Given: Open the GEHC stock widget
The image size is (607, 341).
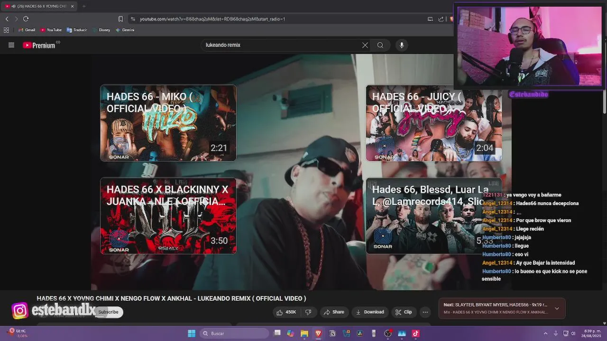Looking at the screenshot, I should (x=18, y=333).
